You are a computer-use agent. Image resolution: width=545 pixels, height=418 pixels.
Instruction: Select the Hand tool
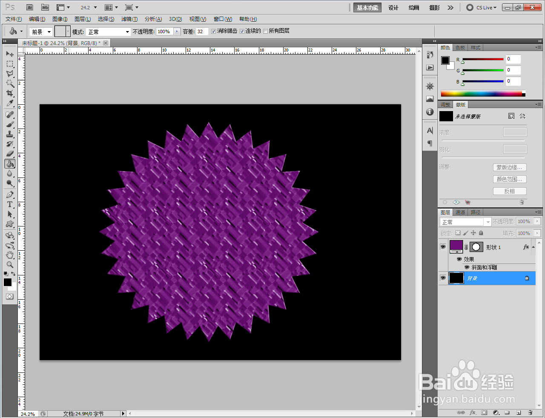(x=10, y=255)
